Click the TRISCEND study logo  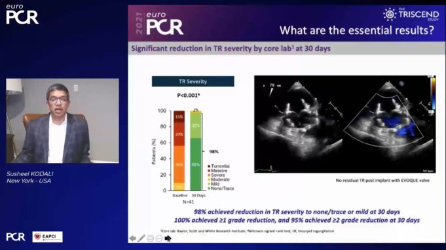point(411,14)
